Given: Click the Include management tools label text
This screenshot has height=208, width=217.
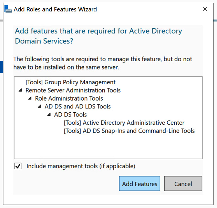Looking at the screenshot, I should pos(81,166).
